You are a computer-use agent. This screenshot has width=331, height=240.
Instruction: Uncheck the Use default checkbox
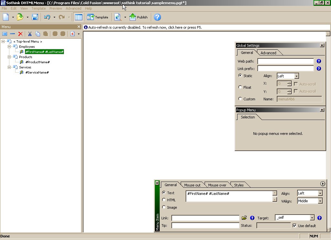pos(294,225)
